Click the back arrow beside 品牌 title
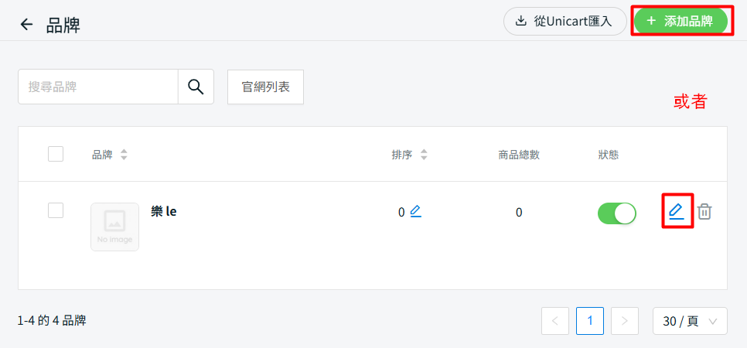Viewport: 747px width, 348px height. (x=27, y=25)
